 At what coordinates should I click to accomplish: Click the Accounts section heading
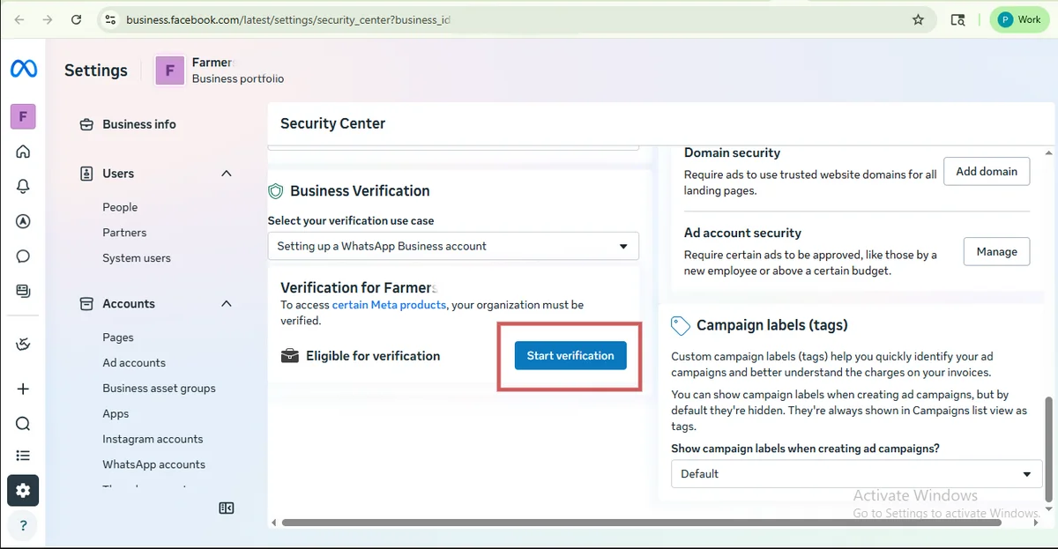pos(129,304)
